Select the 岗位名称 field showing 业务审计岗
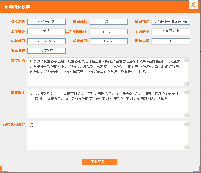The width and height of the screenshot is (201, 173). click(x=46, y=22)
